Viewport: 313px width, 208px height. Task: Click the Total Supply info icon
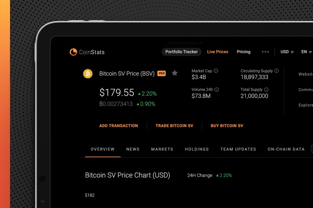pyautogui.click(x=266, y=89)
